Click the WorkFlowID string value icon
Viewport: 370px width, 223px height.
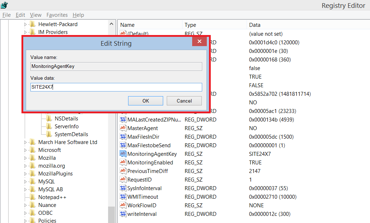(x=123, y=205)
